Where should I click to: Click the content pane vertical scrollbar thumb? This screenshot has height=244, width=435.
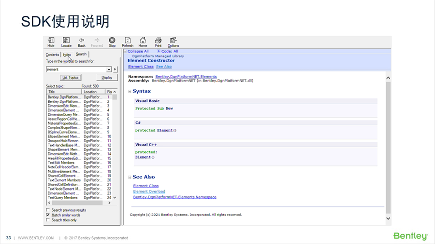tap(388, 148)
